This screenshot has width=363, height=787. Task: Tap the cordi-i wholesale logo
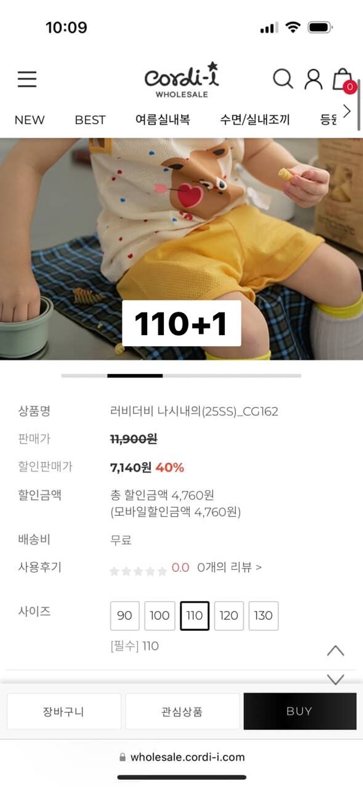point(181,79)
